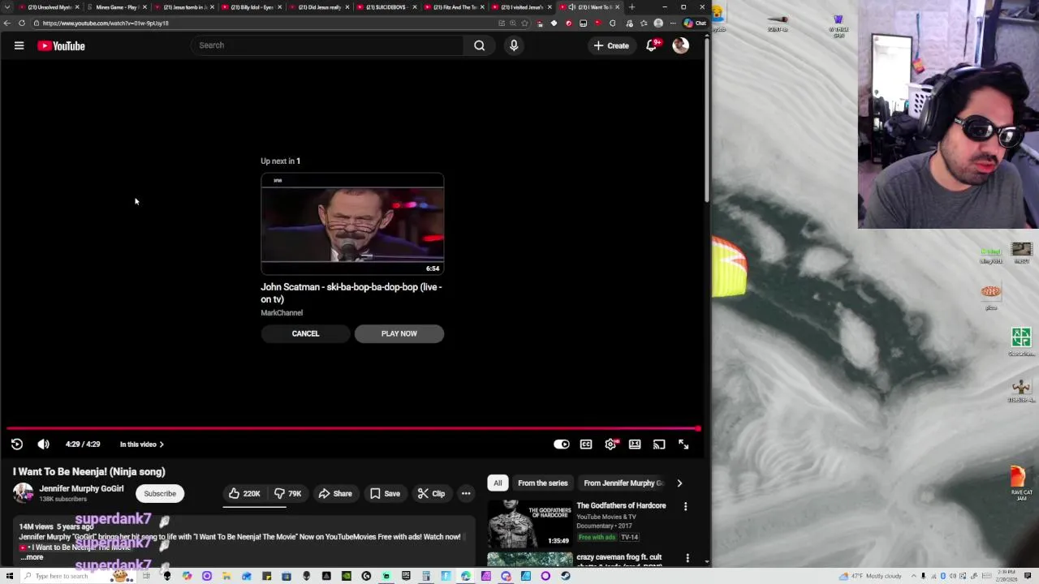Save video to a playlist
1039x584 pixels.
point(385,493)
